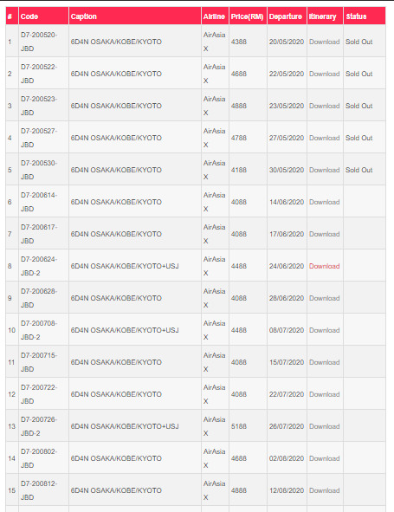
Task: Download itinerary for 15/07/2020 departure
Action: [324, 362]
